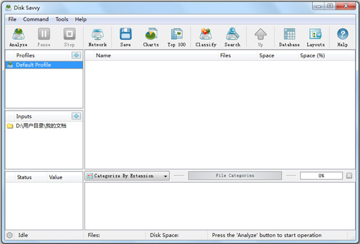
Task: Click the Inputs panel header
Action: pos(24,117)
